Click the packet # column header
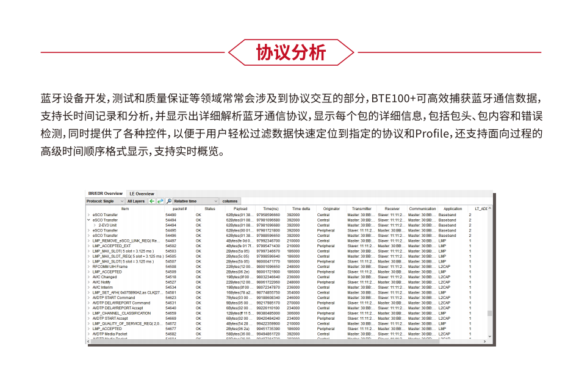579x366 pixels. 179,209
